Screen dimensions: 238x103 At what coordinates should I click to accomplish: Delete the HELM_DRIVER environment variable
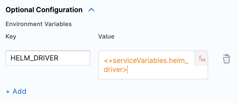(226, 59)
